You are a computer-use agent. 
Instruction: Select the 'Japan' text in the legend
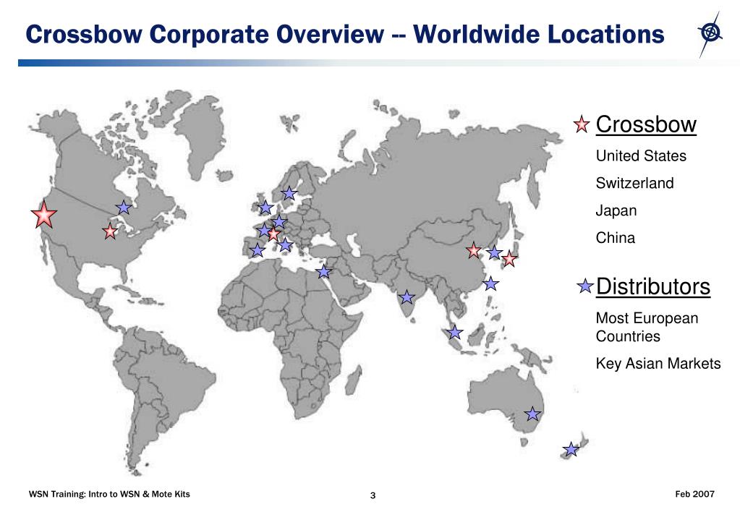616,210
